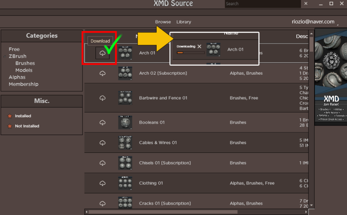Switch to the Browse tab

(x=163, y=22)
